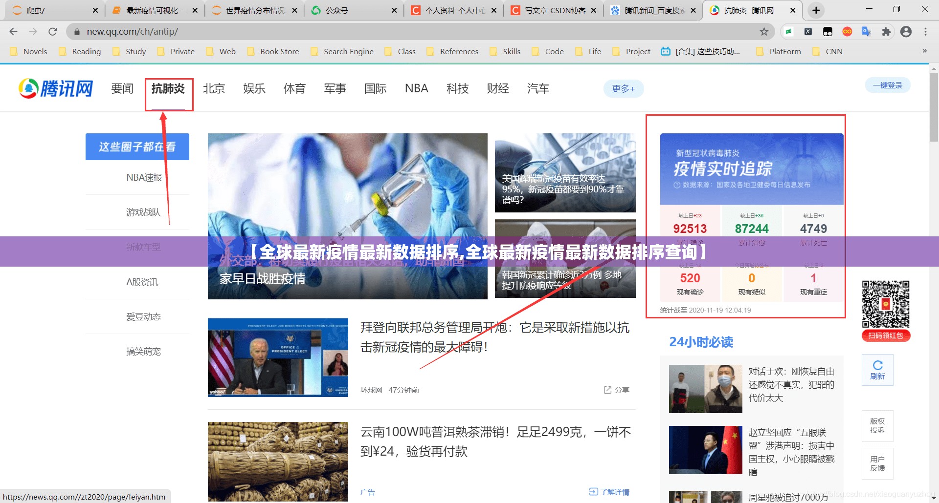Click the browser reload page icon
The height and width of the screenshot is (503, 939).
tap(53, 32)
